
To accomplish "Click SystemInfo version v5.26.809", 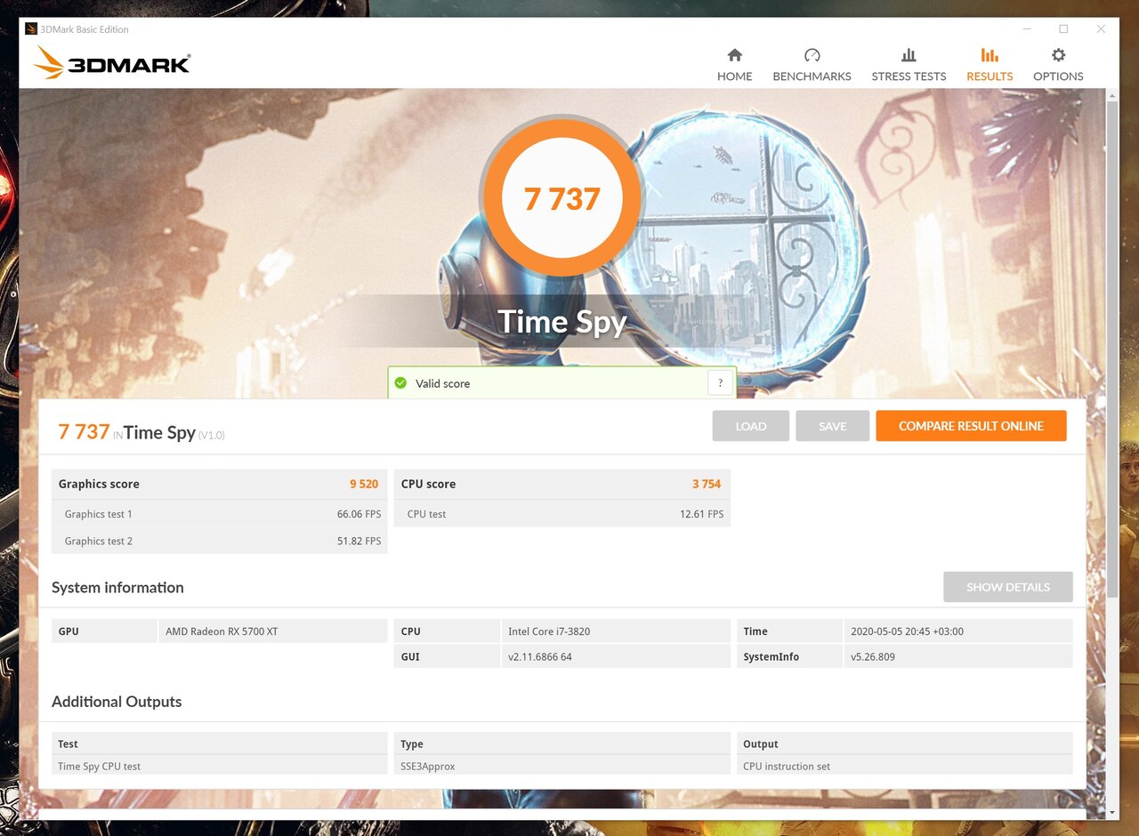I will (x=873, y=656).
